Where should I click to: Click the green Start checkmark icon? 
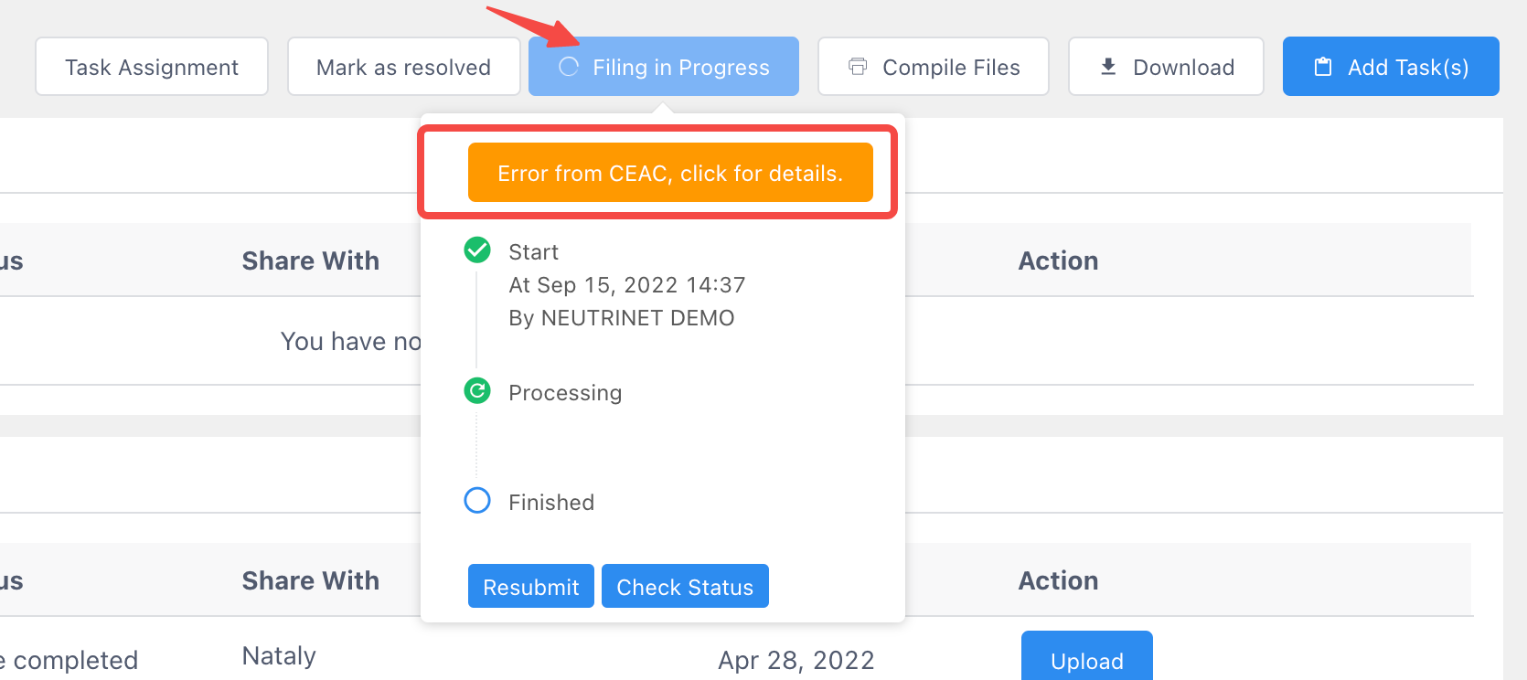point(477,250)
